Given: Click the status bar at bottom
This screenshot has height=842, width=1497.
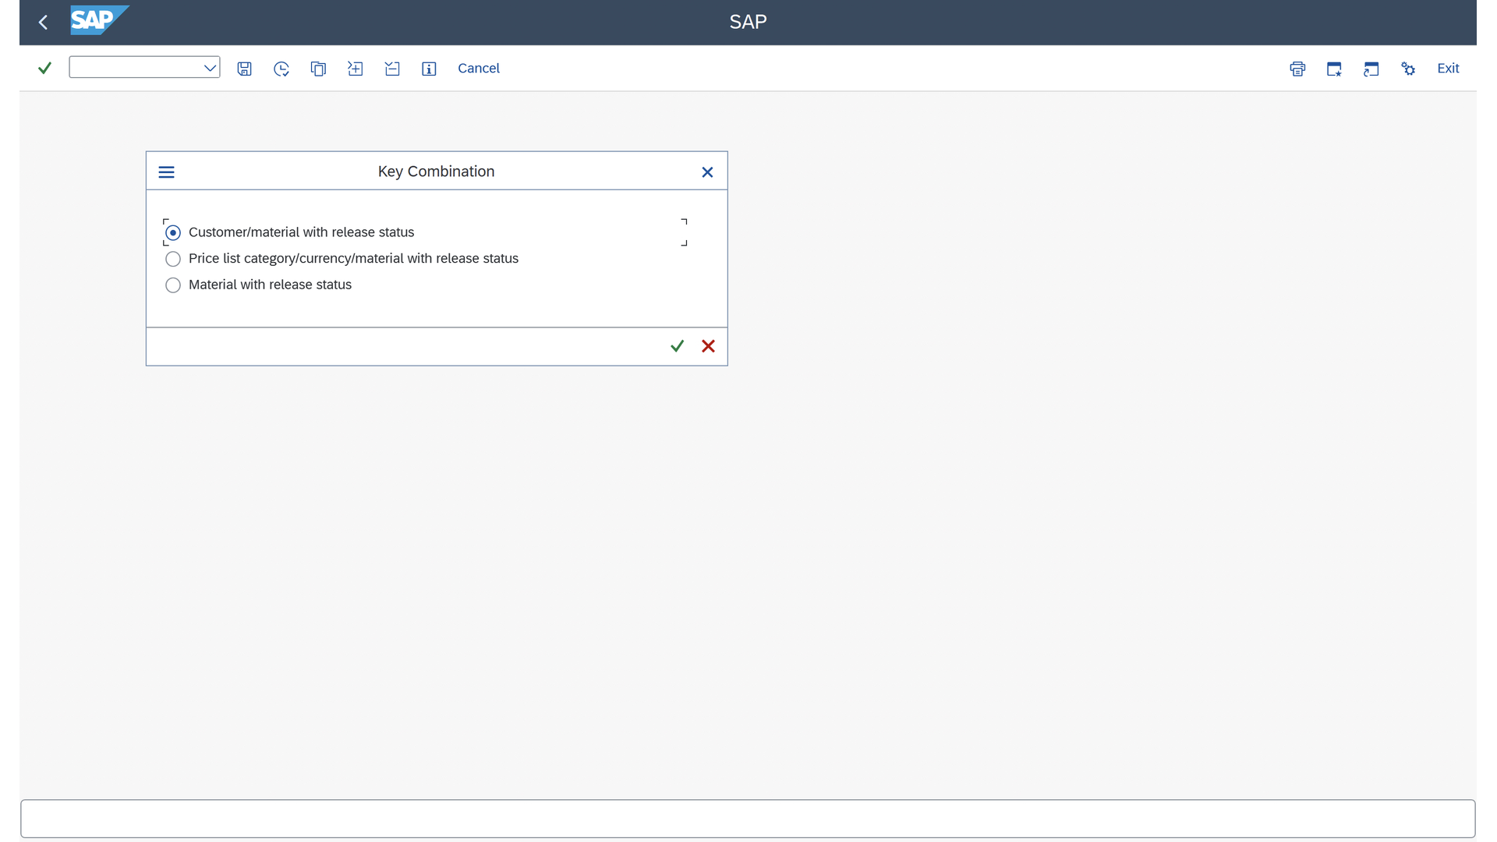Looking at the screenshot, I should (x=748, y=819).
